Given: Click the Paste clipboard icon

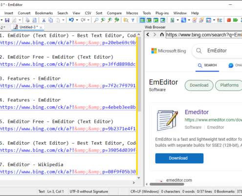Looking at the screenshot, I should pos(58,20).
